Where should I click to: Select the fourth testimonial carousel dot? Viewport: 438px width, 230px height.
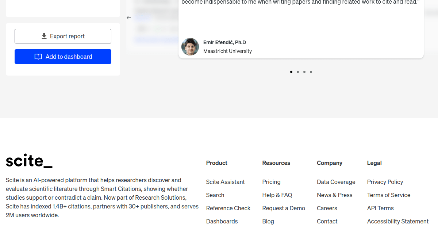311,72
